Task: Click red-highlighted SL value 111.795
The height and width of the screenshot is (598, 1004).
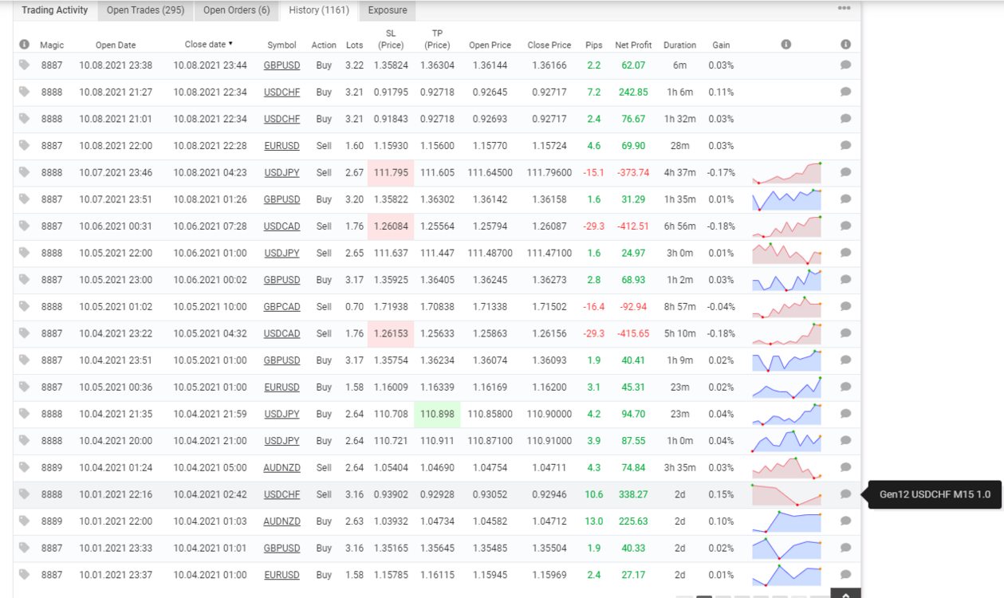Action: point(391,173)
